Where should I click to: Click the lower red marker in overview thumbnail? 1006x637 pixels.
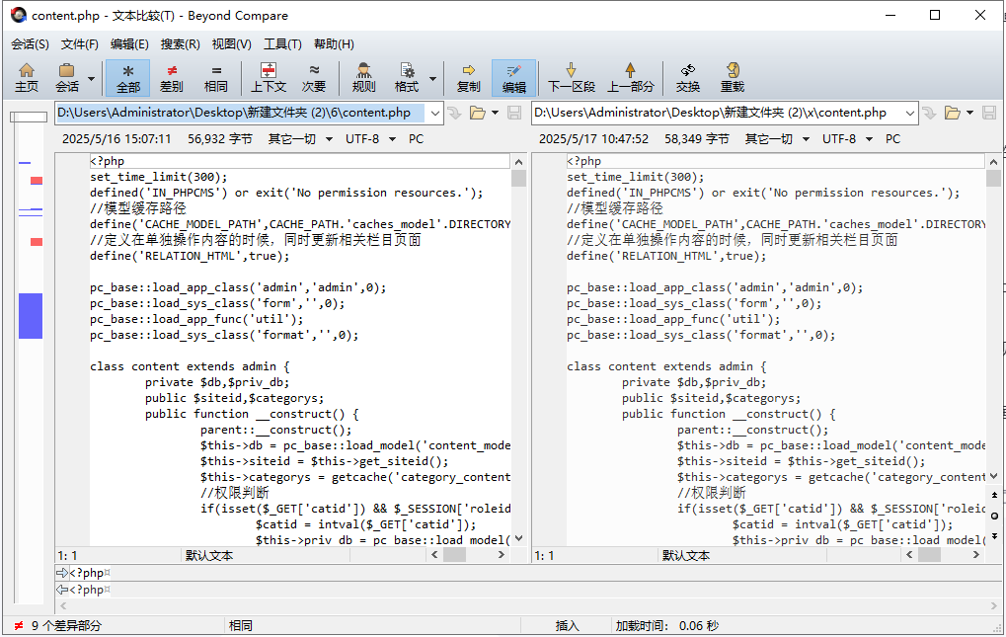click(x=37, y=242)
